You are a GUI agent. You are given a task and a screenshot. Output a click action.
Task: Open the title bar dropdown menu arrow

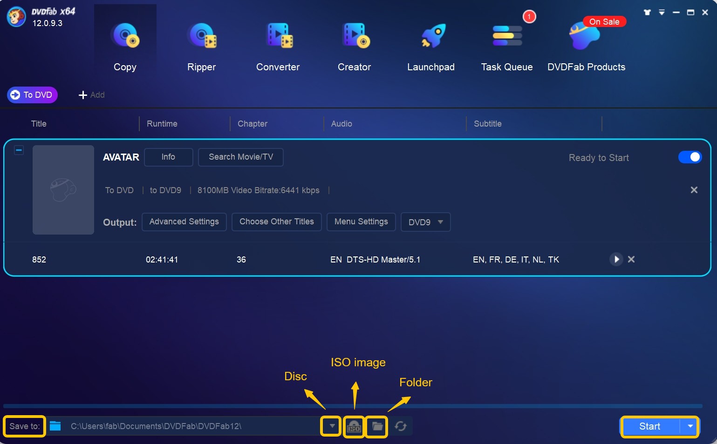pyautogui.click(x=662, y=13)
